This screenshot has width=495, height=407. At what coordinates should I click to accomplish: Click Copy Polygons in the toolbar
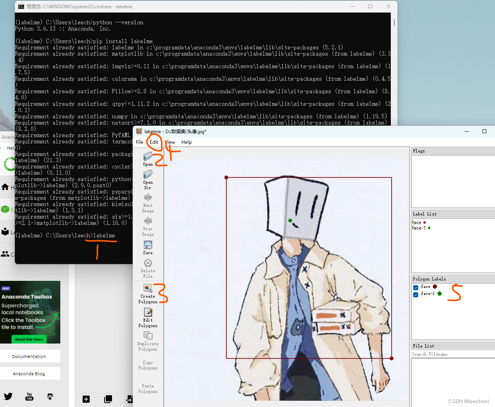pos(148,365)
